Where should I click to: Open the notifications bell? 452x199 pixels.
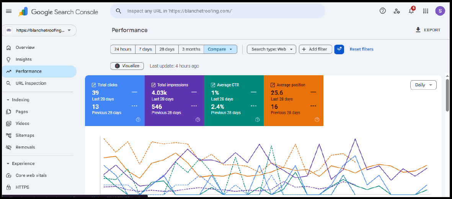click(411, 11)
